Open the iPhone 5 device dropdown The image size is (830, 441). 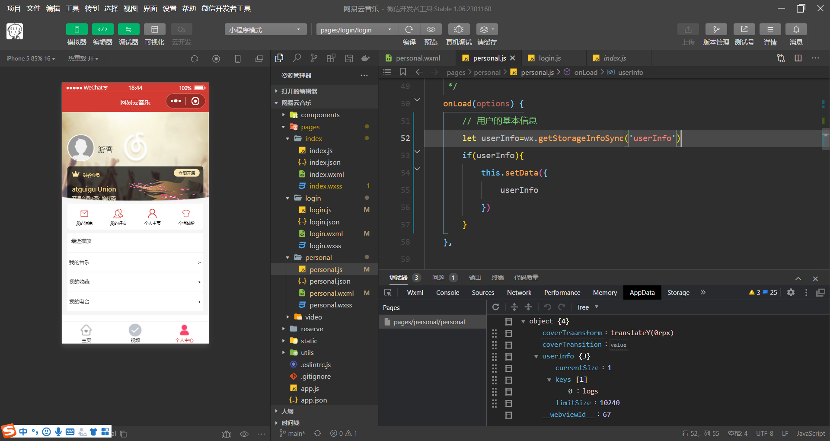coord(31,58)
